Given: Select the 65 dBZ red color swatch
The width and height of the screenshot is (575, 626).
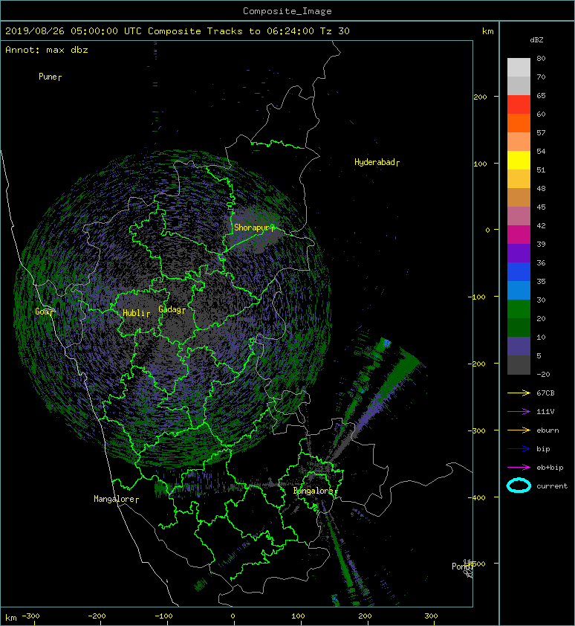Looking at the screenshot, I should 519,105.
